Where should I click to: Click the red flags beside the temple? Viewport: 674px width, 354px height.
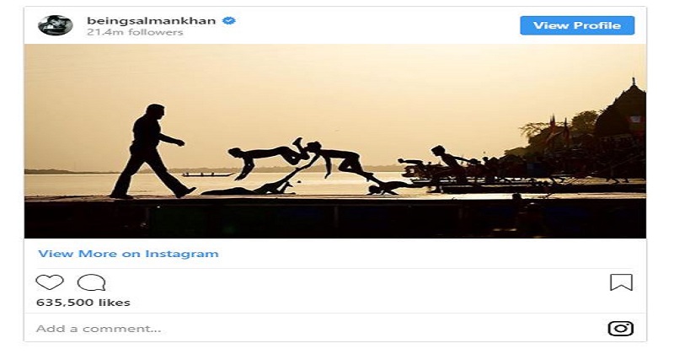[559, 128]
